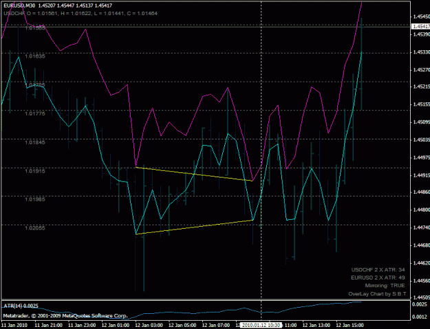Click the '11 Jan 2010' time axis label
Viewport: 430px width, 329px height.
pyautogui.click(x=14, y=325)
